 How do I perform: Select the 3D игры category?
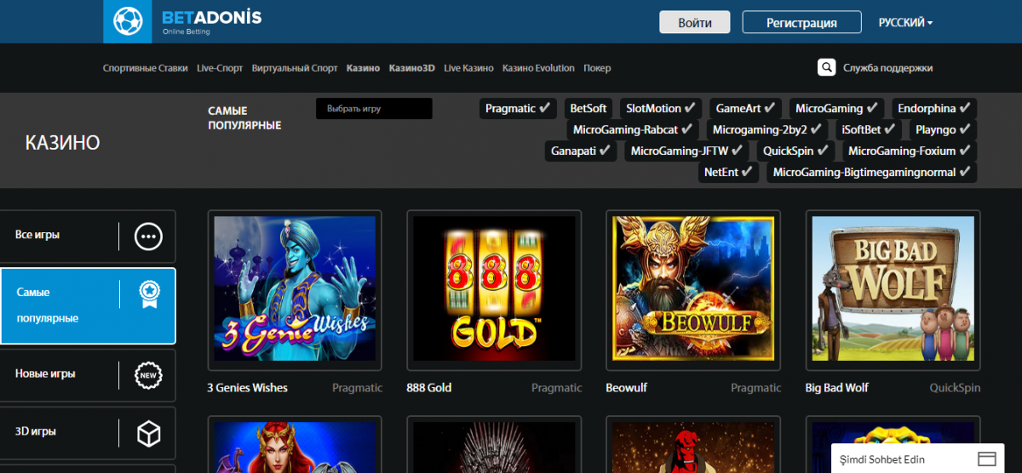pos(88,433)
